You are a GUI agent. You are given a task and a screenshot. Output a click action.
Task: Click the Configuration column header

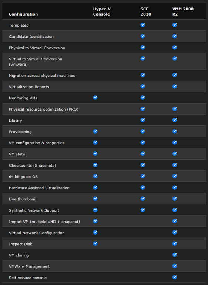[23, 14]
